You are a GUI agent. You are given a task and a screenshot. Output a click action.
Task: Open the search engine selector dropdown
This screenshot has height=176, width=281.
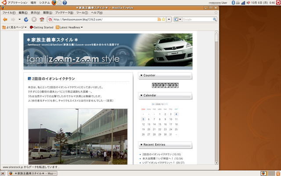[180, 19]
